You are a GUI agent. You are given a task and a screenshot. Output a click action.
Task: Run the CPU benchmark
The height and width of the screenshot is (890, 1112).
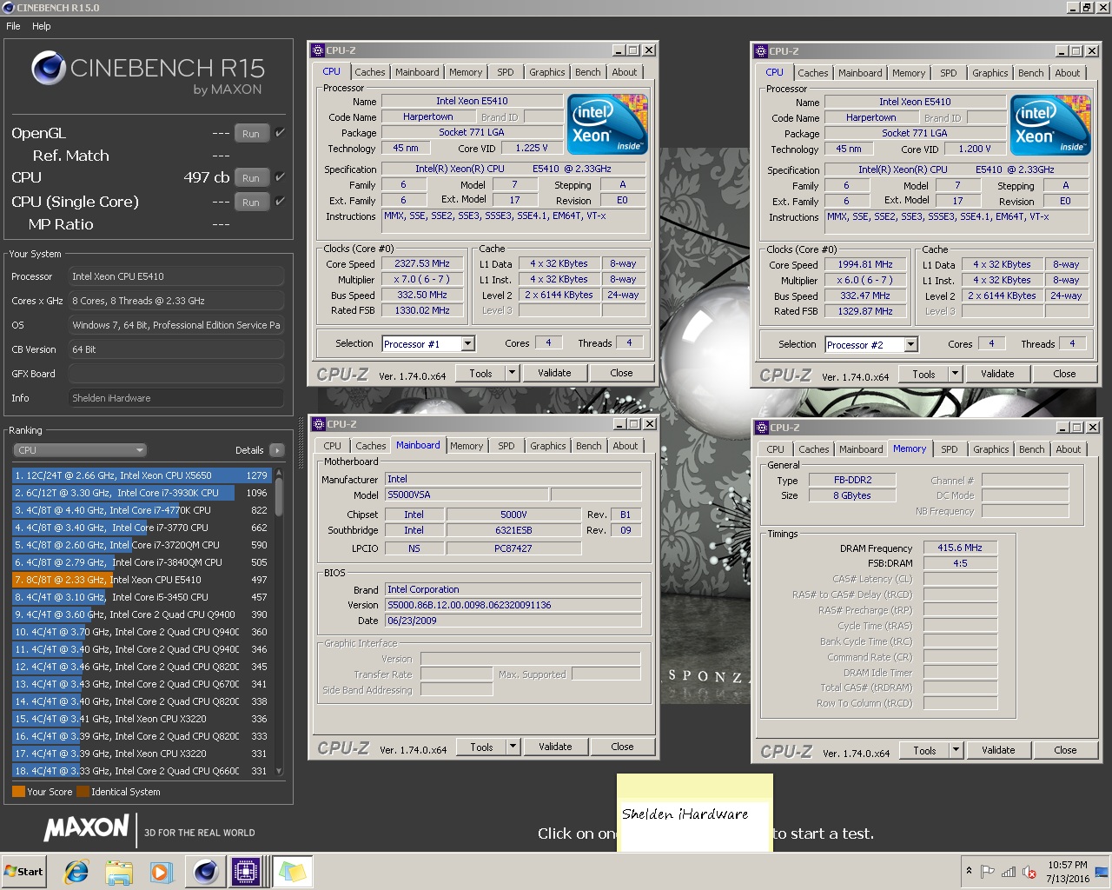click(x=251, y=177)
